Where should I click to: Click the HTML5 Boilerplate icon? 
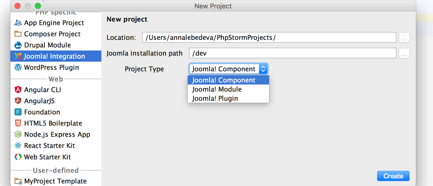point(18,123)
